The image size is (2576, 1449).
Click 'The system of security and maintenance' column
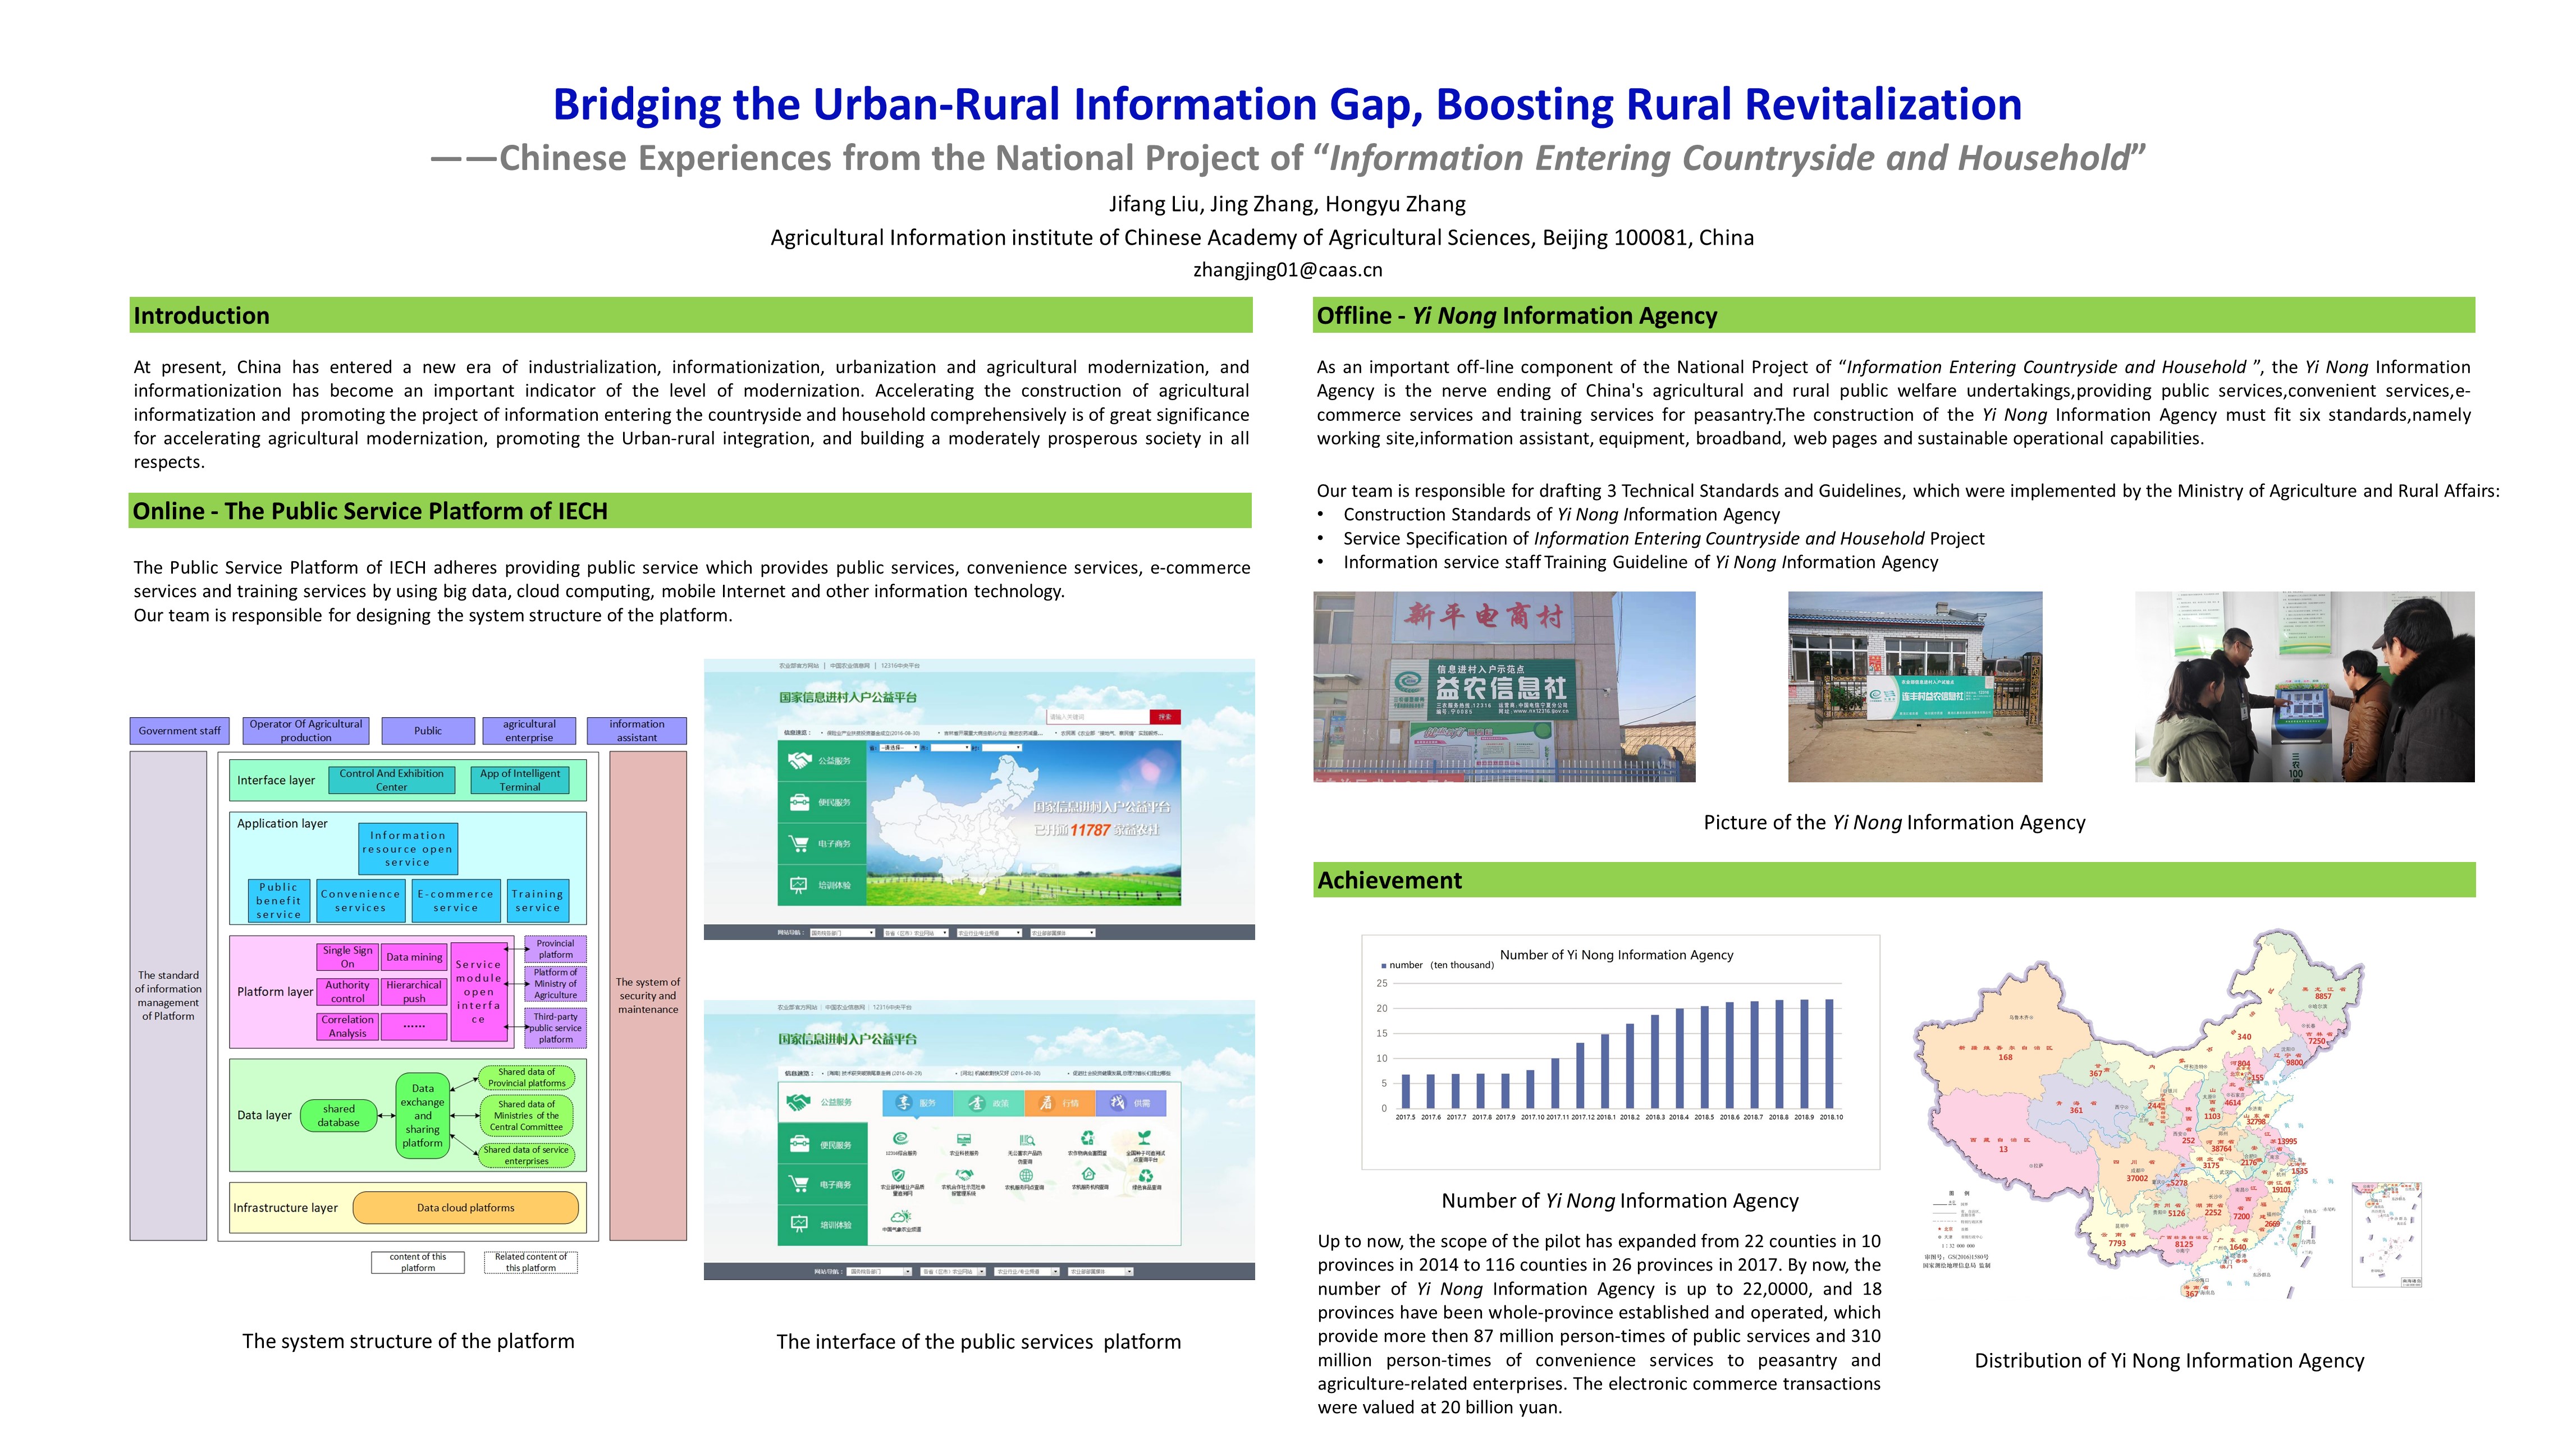click(x=648, y=996)
